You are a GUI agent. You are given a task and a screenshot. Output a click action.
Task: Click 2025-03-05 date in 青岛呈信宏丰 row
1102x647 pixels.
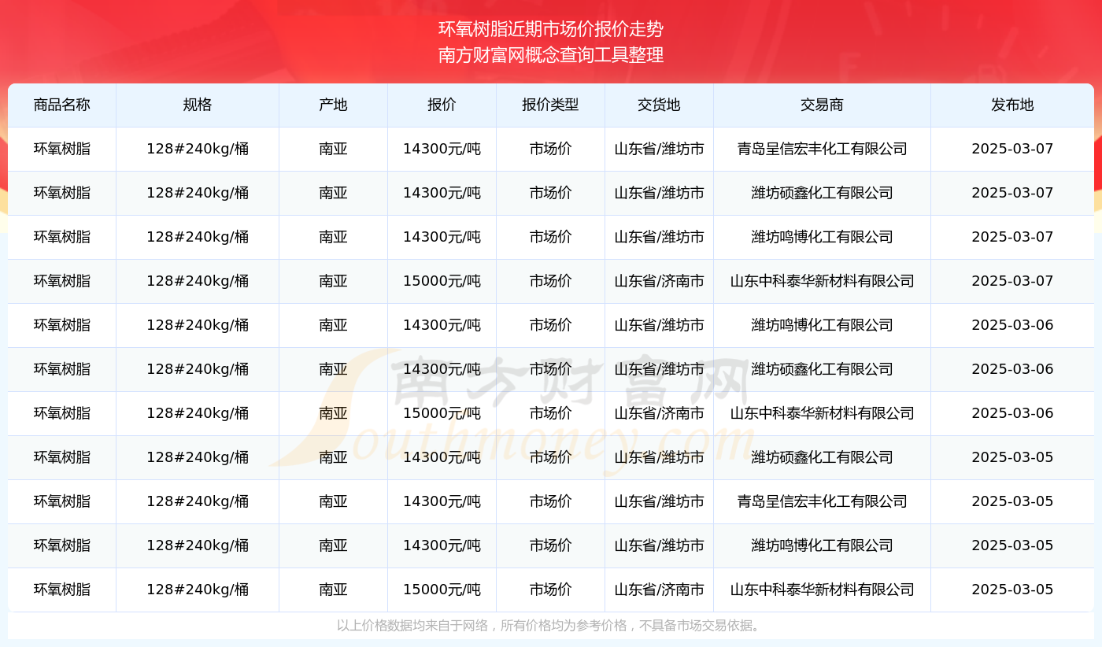(x=1012, y=501)
